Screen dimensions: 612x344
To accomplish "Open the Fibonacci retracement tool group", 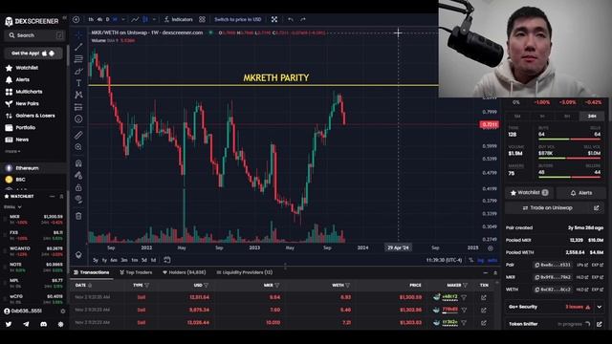I will click(78, 59).
